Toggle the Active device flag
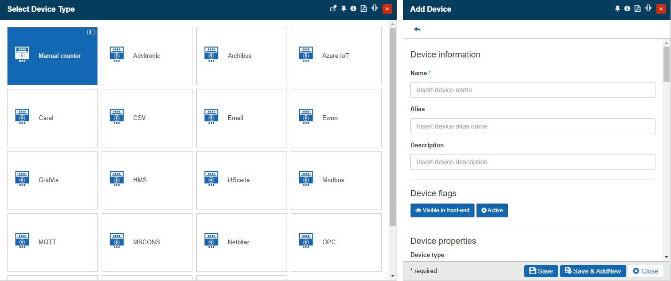671x281 pixels. click(492, 210)
